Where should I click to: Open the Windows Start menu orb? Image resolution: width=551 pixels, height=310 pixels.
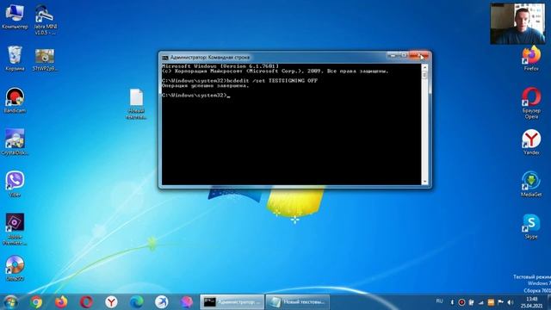tap(10, 302)
